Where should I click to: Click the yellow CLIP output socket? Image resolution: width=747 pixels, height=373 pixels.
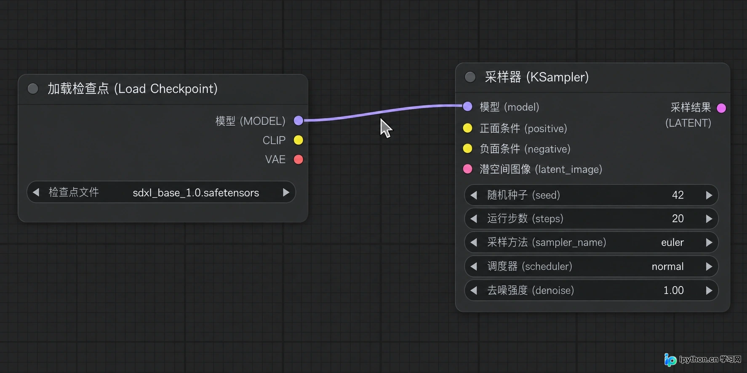[x=299, y=140]
